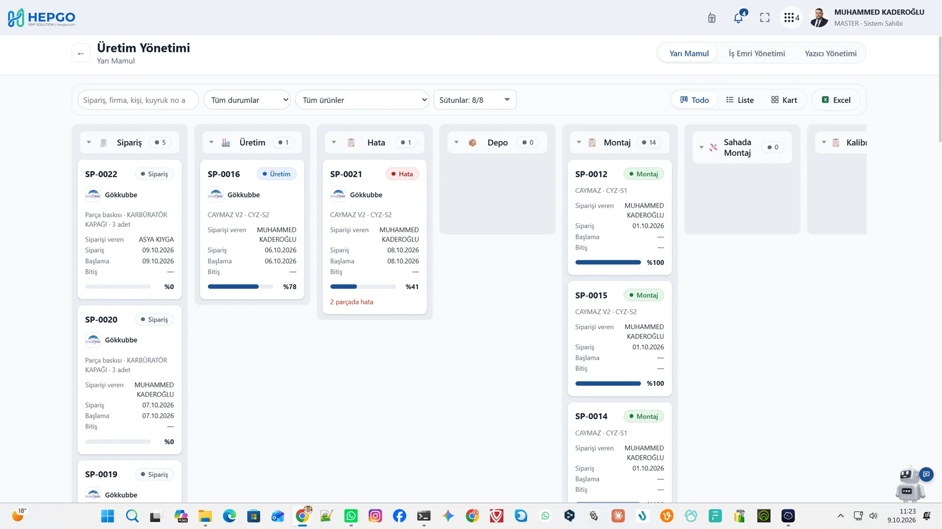This screenshot has width=942, height=529.
Task: Click Gökkubbe logo on SP-0016 card
Action: click(216, 195)
